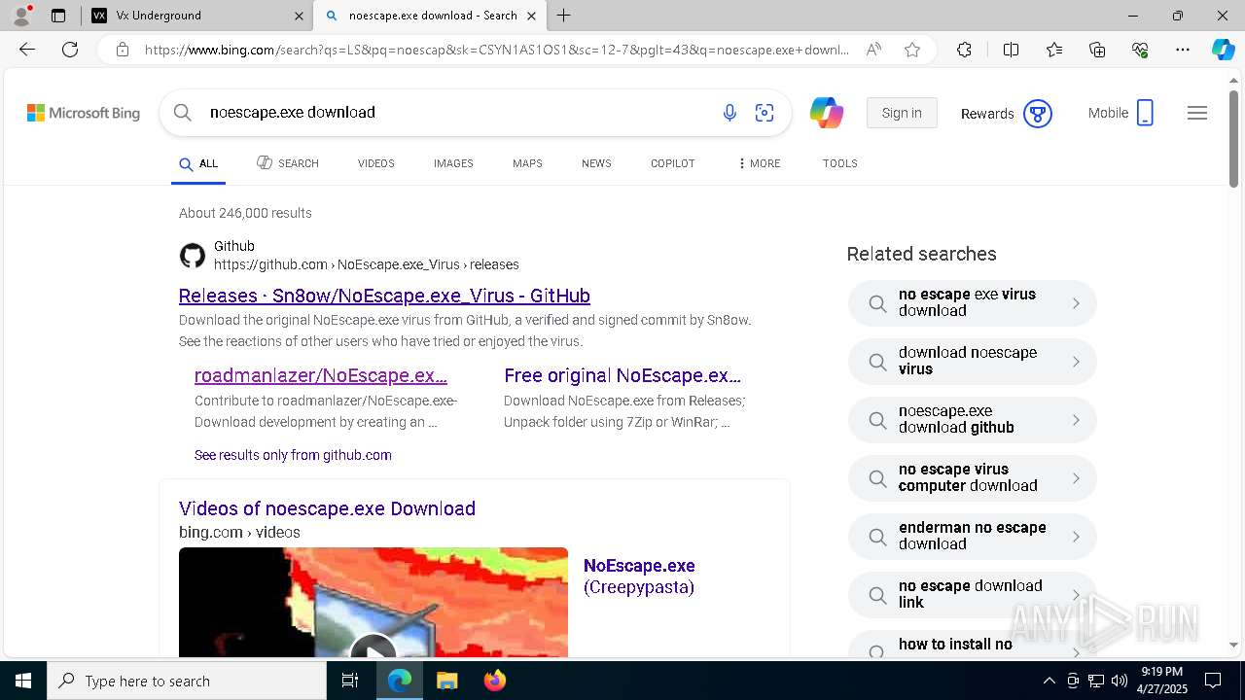The width and height of the screenshot is (1245, 700).
Task: Activate the Read aloud icon in the address bar
Action: [873, 50]
